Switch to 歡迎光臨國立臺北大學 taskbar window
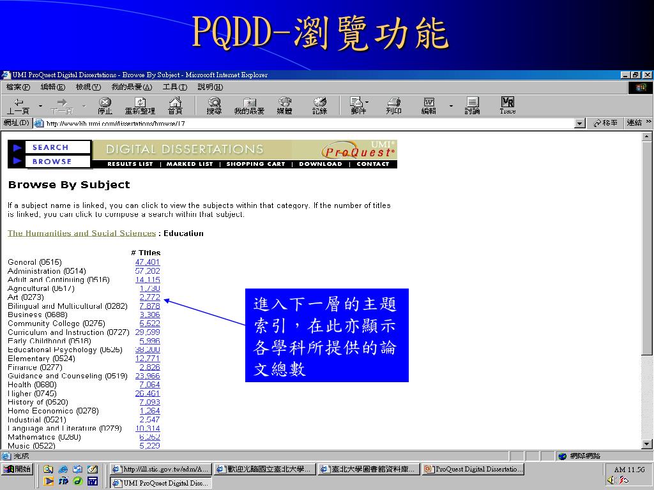654x490 pixels. click(265, 469)
